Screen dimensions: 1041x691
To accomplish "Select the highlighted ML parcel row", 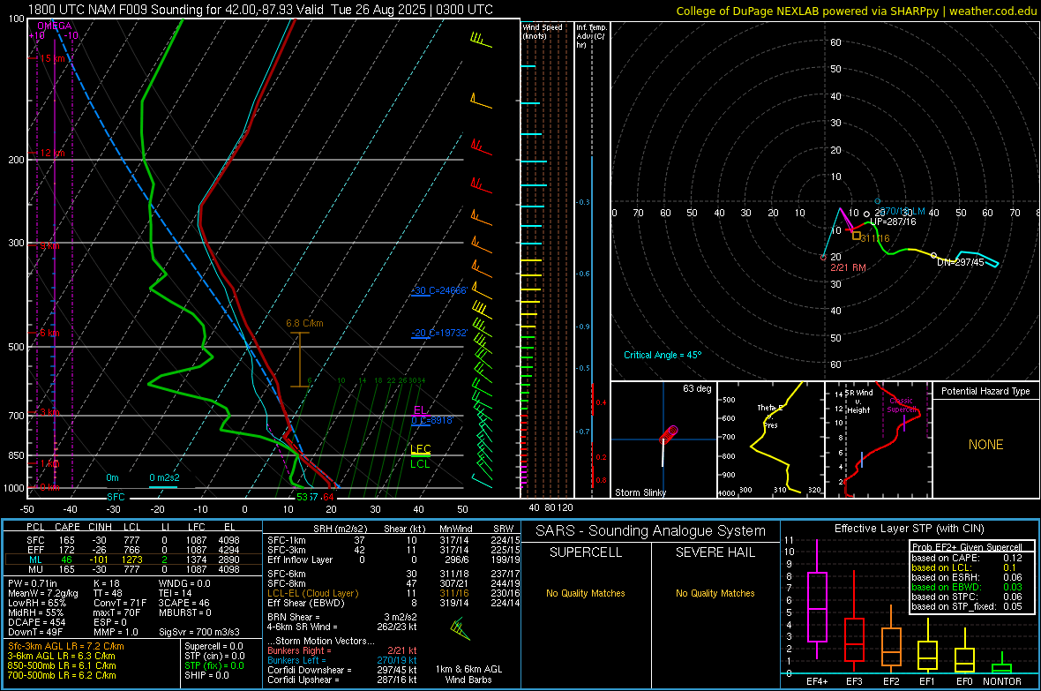I will 131,560.
